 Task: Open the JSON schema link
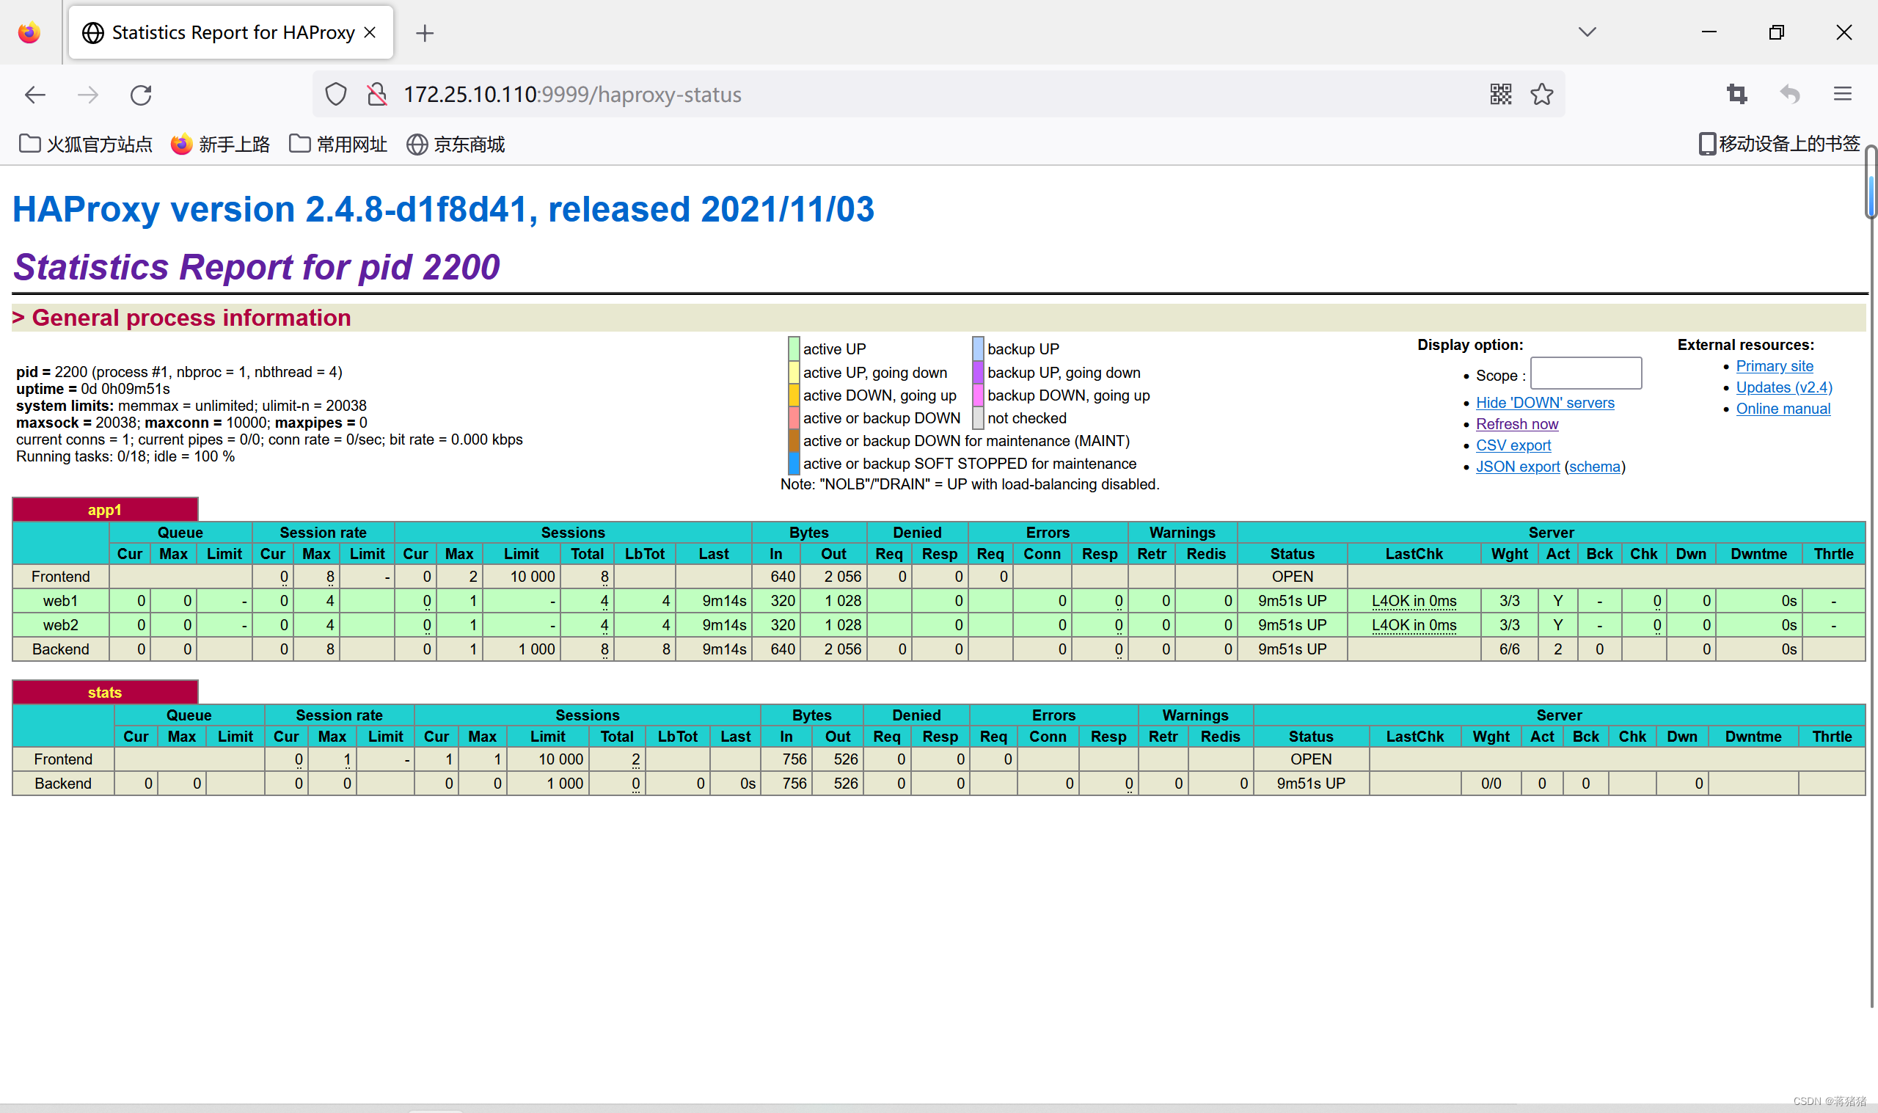coord(1595,467)
